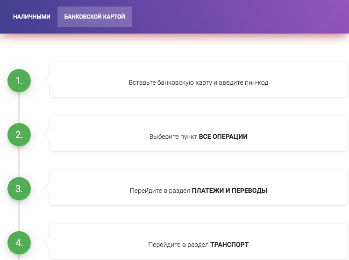
Task: Click the green step 2 circle
Action: [x=19, y=135]
